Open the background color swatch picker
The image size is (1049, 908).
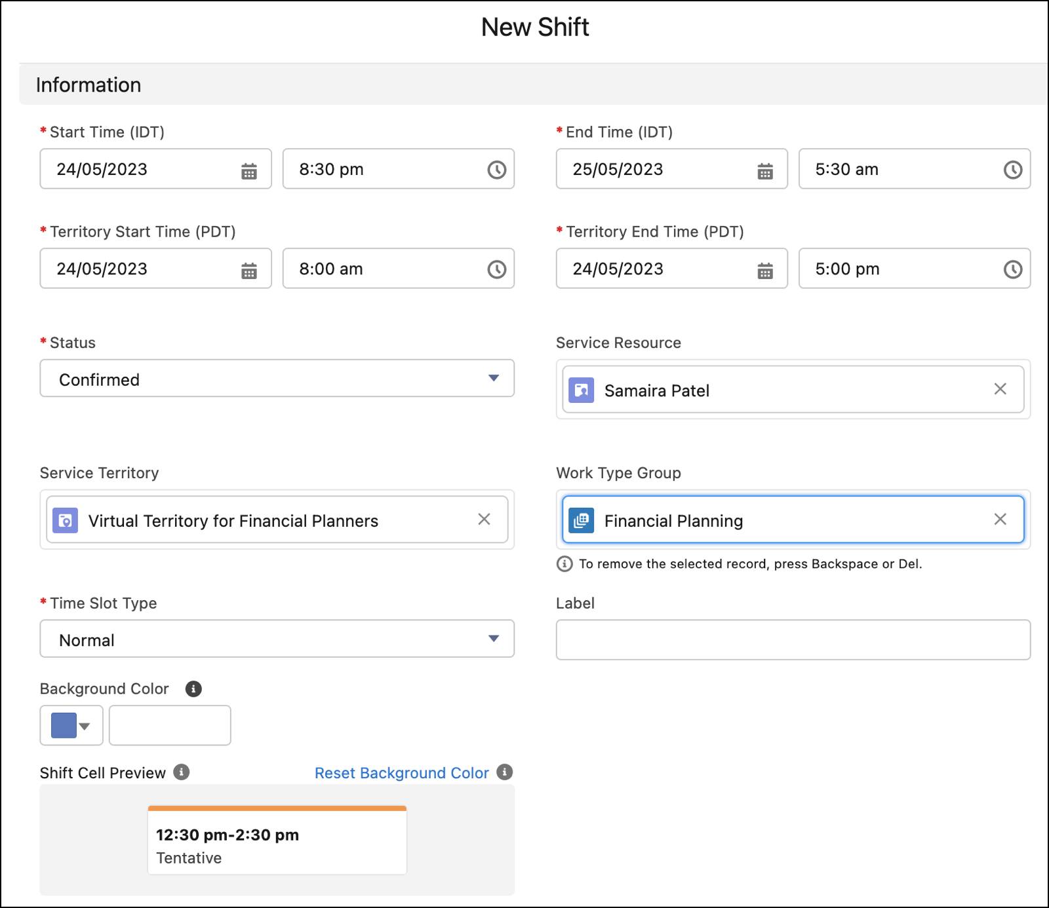tap(71, 725)
